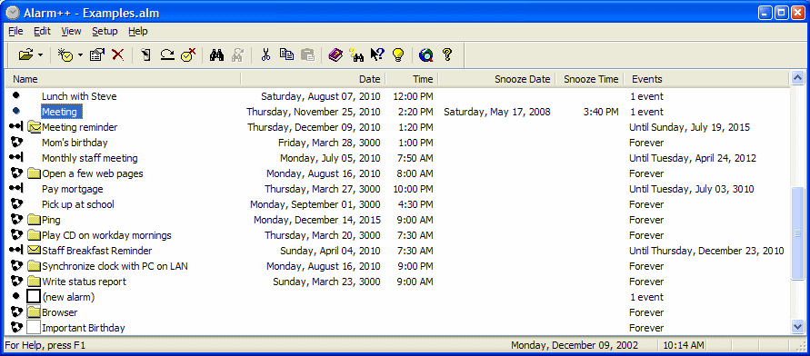Image resolution: width=810 pixels, height=356 pixels.
Task: Open the View menu
Action: tap(71, 31)
